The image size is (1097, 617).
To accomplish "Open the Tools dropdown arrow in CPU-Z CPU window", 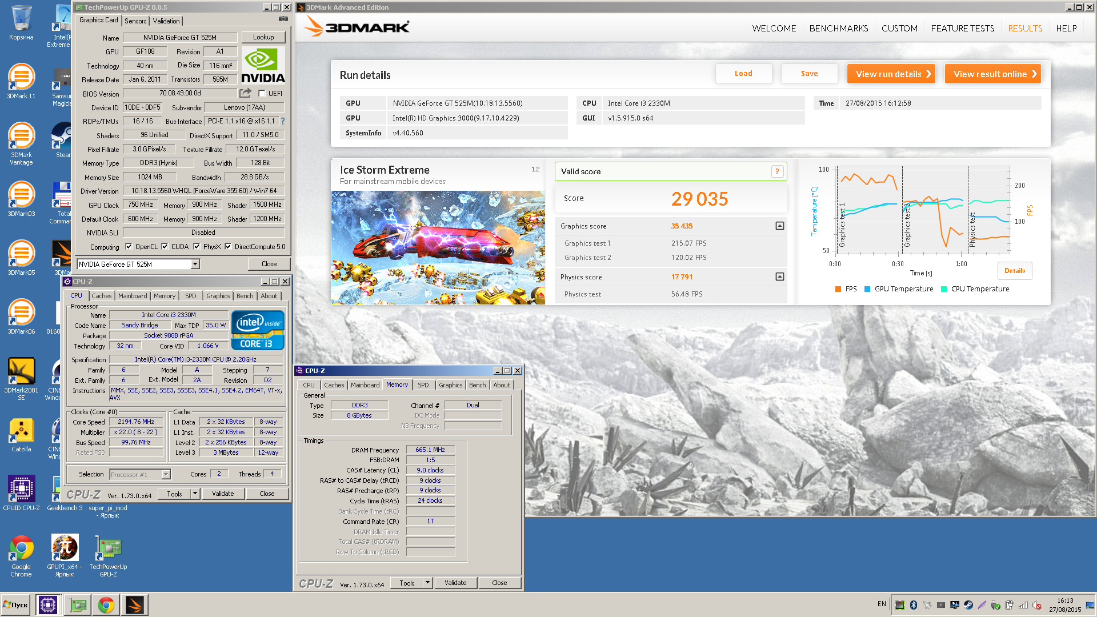I will (x=195, y=494).
